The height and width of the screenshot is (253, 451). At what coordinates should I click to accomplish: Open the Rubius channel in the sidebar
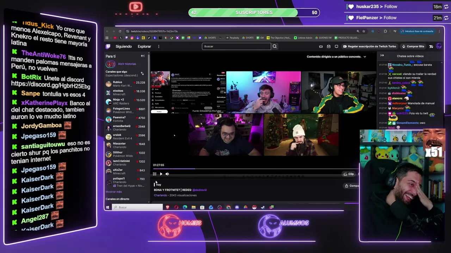(125, 84)
